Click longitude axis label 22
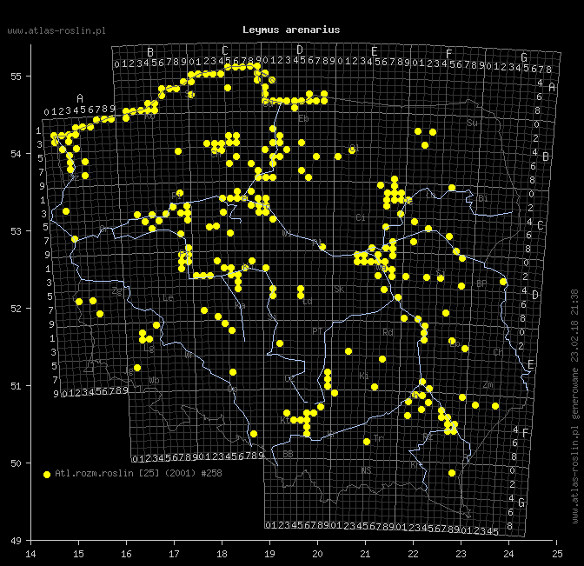The image size is (584, 566). pos(413,554)
